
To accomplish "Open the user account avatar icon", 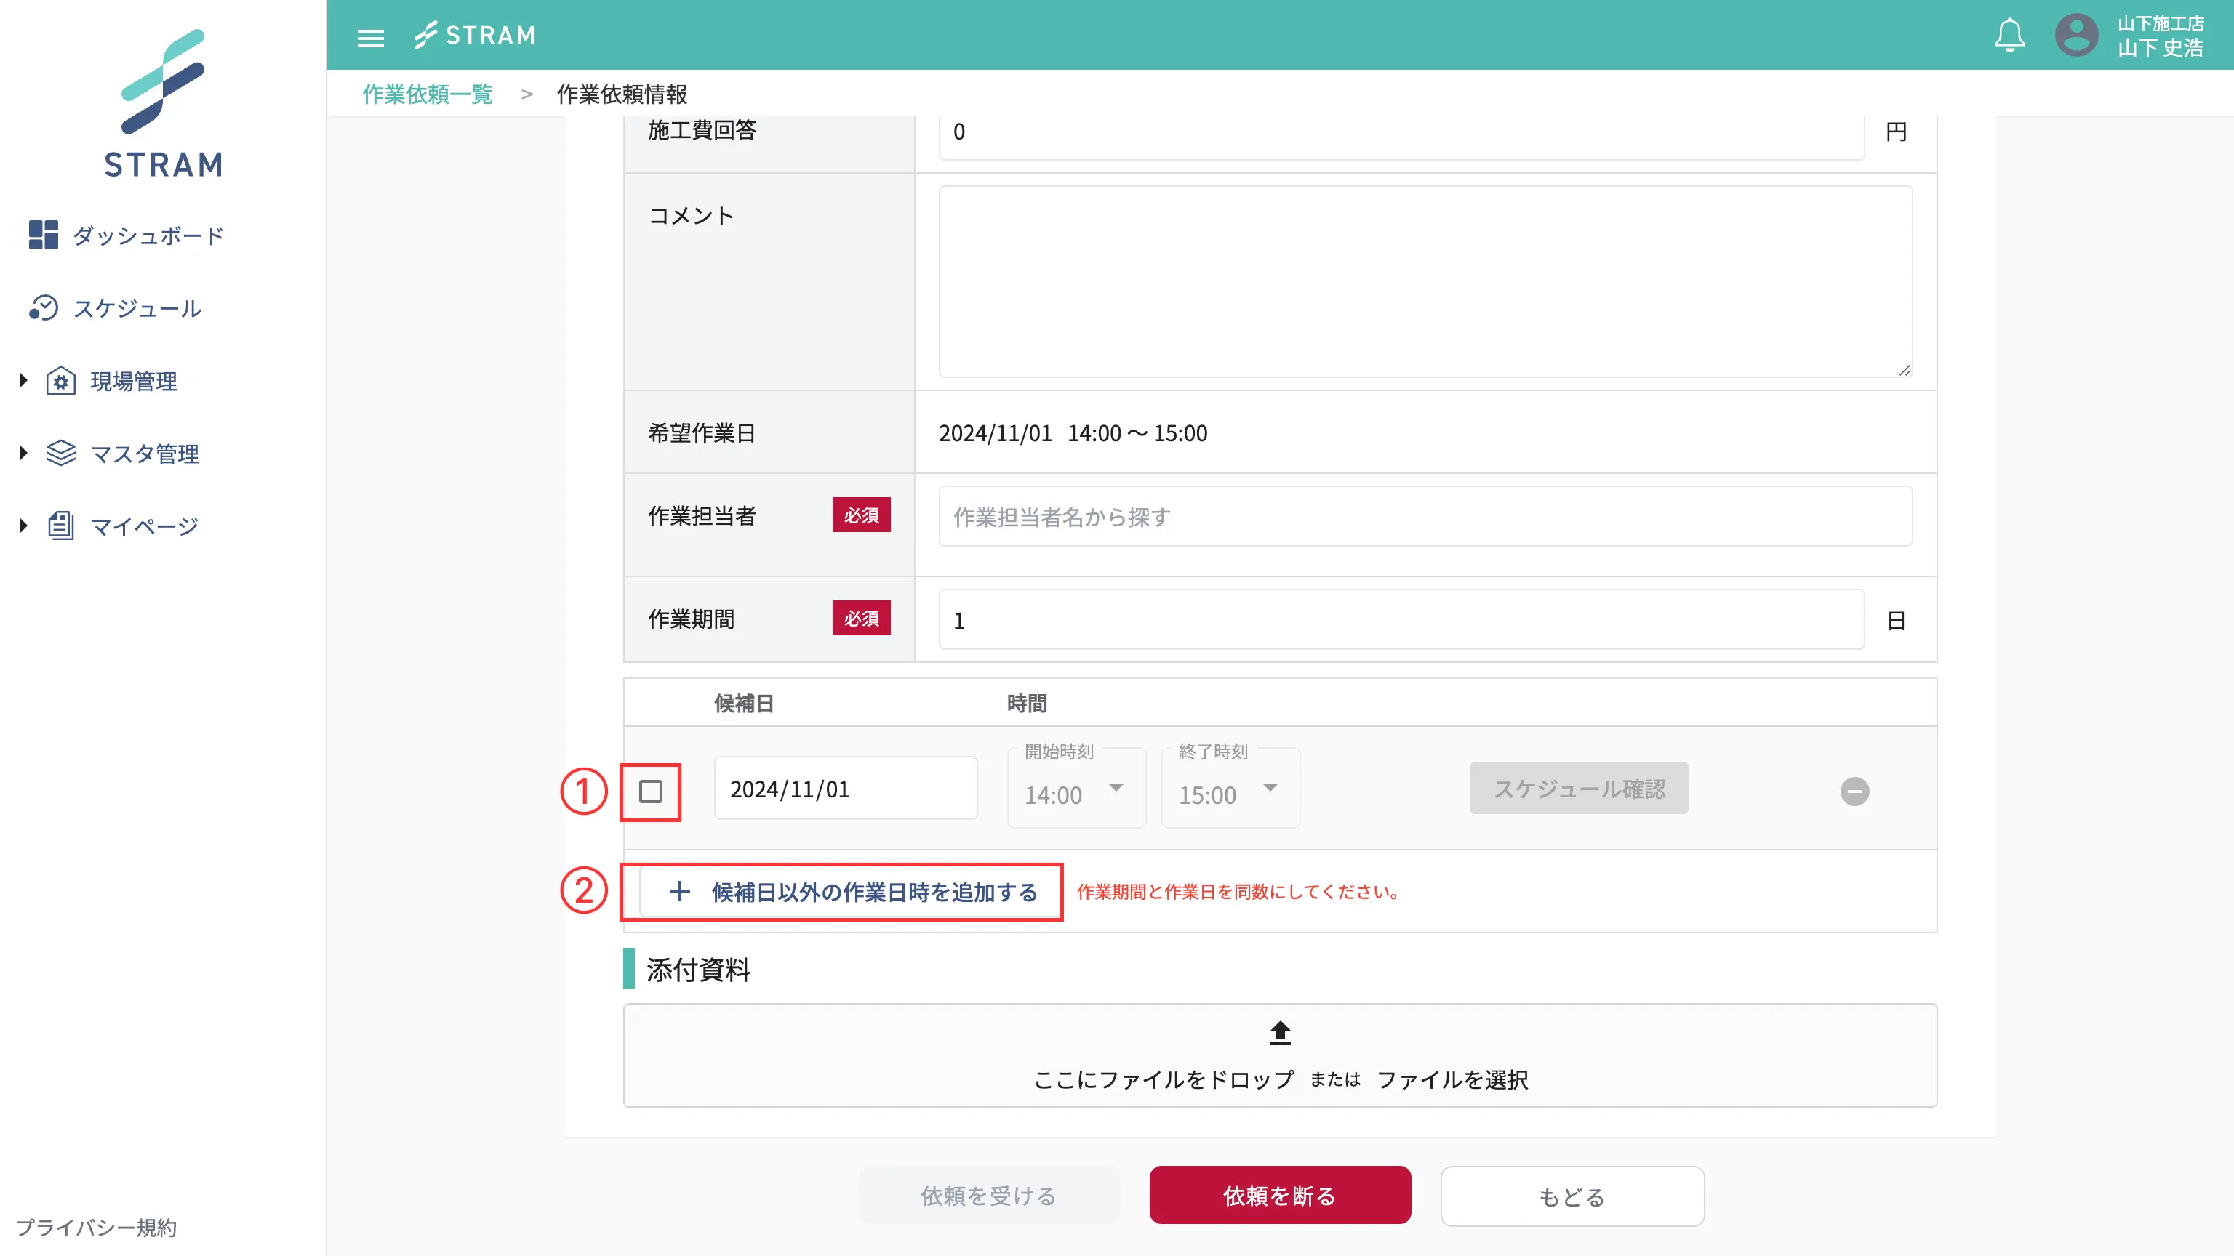I will (2076, 36).
